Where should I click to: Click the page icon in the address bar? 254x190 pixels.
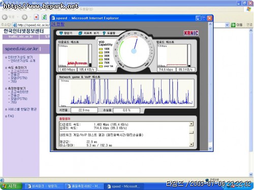click(15, 25)
